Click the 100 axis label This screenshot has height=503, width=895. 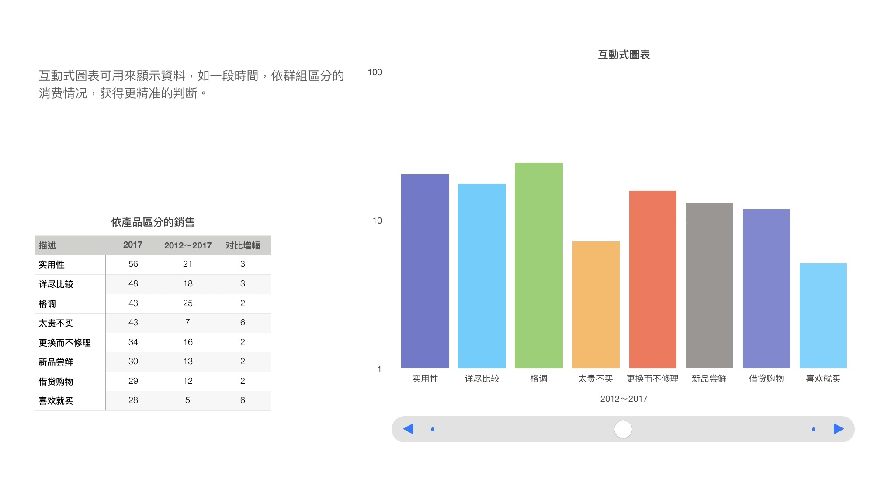(375, 72)
